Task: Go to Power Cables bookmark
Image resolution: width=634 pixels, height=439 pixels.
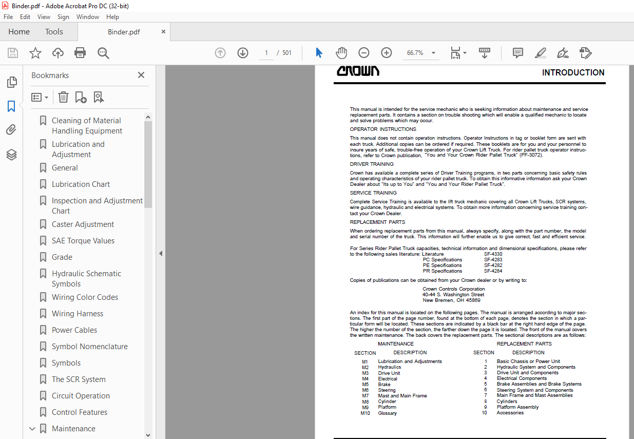Action: pos(74,330)
